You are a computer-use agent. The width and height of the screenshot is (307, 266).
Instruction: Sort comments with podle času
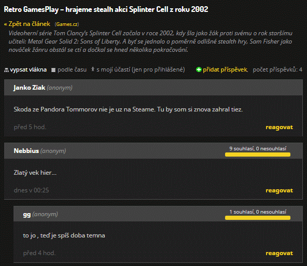point(72,69)
